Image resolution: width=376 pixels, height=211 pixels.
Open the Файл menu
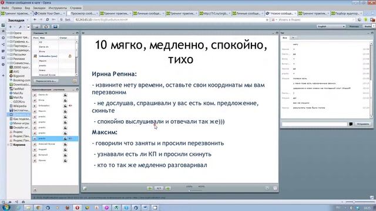click(x=5, y=8)
